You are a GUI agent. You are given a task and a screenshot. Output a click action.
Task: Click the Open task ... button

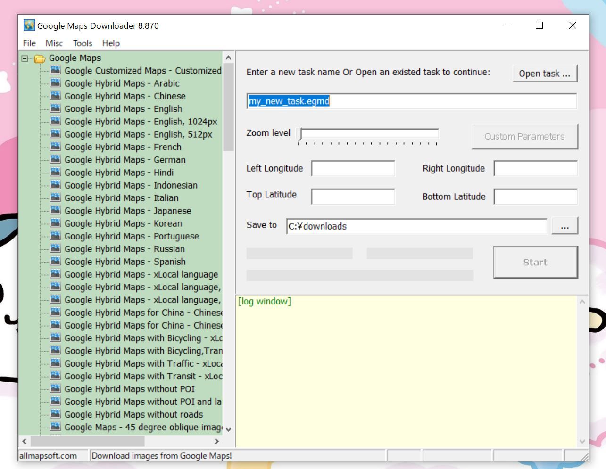(x=545, y=74)
